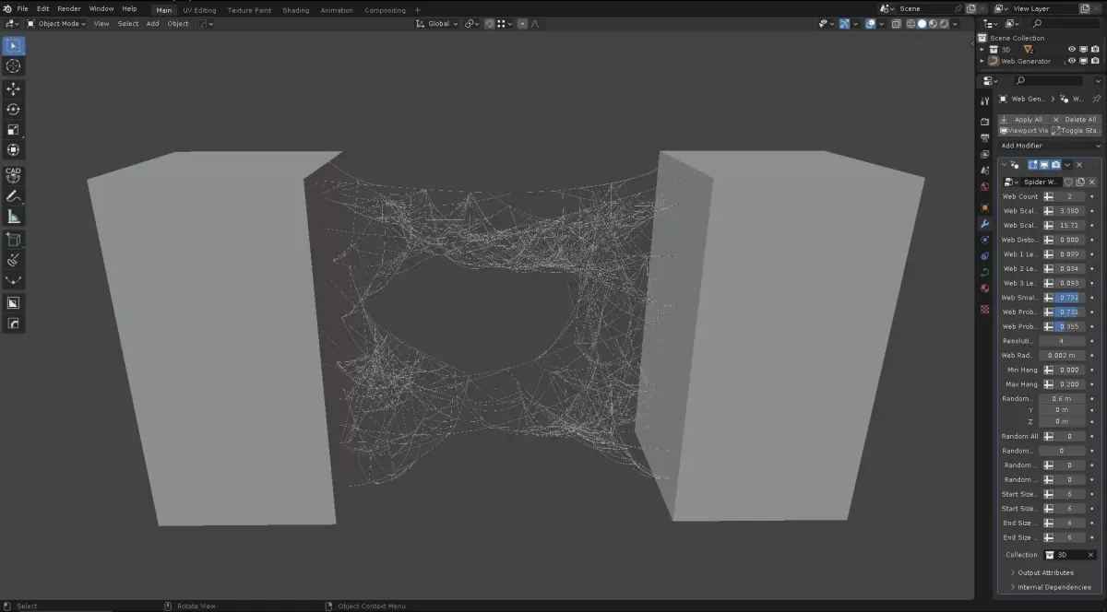Screen dimensions: 1107x612
Task: Activate the CAD tool in the toolbar
Action: [14, 174]
